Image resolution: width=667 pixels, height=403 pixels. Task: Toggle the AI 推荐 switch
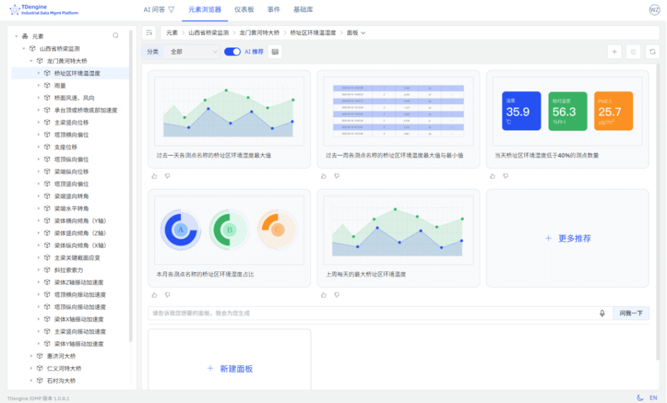233,52
